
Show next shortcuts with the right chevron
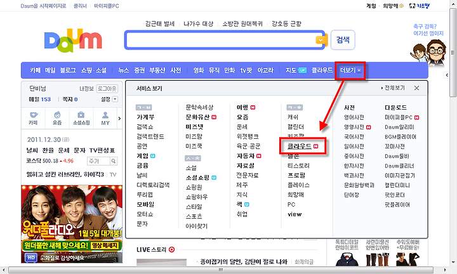(x=119, y=118)
